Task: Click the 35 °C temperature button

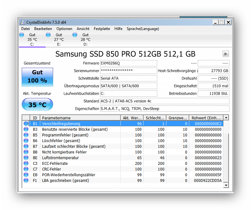Action: (x=37, y=104)
